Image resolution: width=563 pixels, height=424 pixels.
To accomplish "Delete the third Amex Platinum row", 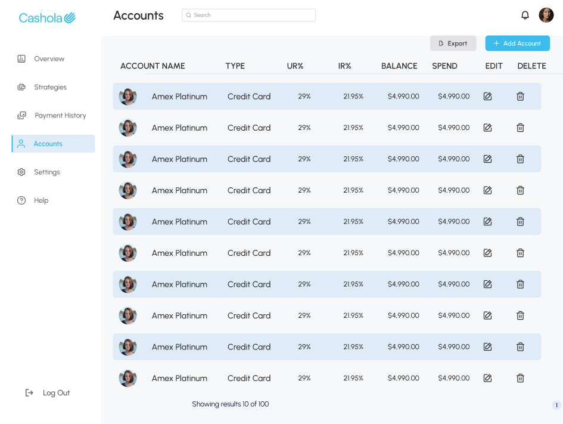I will (520, 159).
